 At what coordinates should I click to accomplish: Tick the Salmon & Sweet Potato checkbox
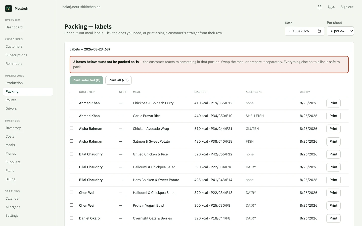(72, 141)
